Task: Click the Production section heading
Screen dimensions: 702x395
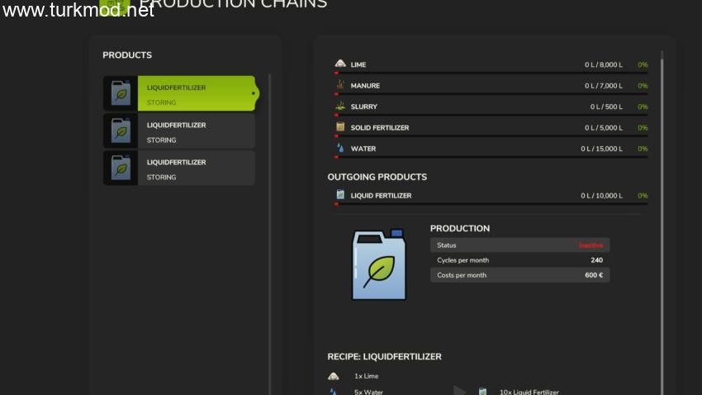Action: 460,228
